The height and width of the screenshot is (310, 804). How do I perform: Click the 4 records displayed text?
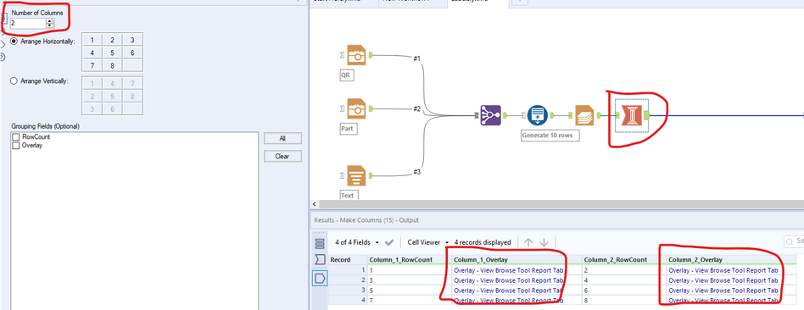point(482,242)
